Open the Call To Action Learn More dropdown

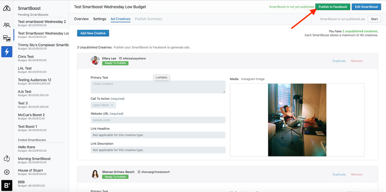pos(103,105)
